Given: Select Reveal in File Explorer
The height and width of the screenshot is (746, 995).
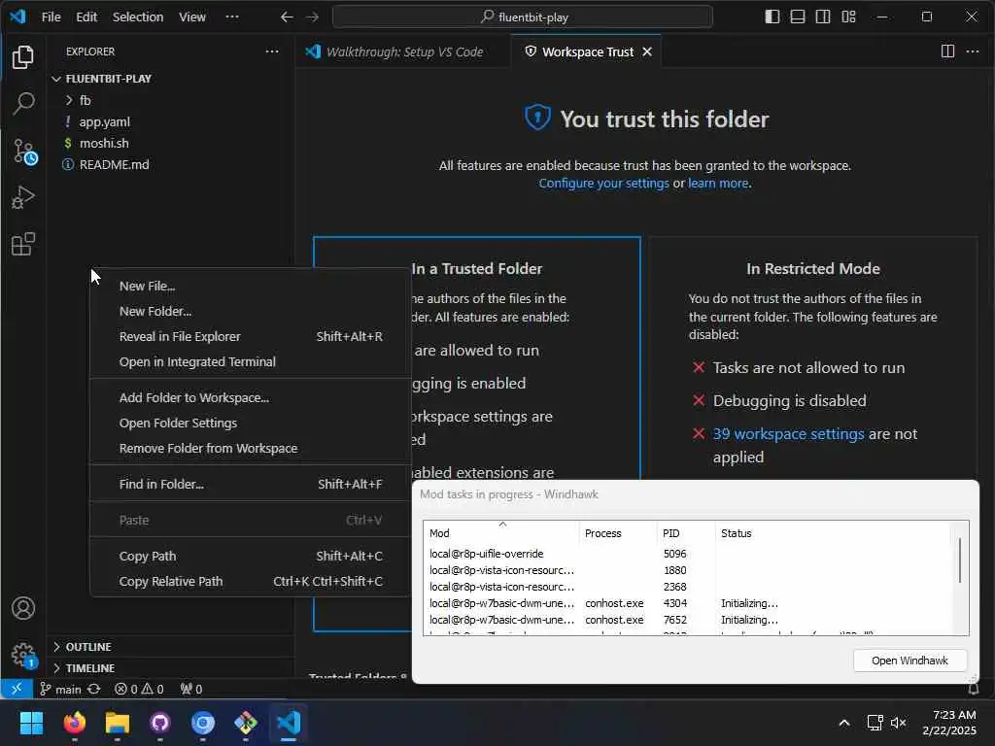Looking at the screenshot, I should (250, 337).
